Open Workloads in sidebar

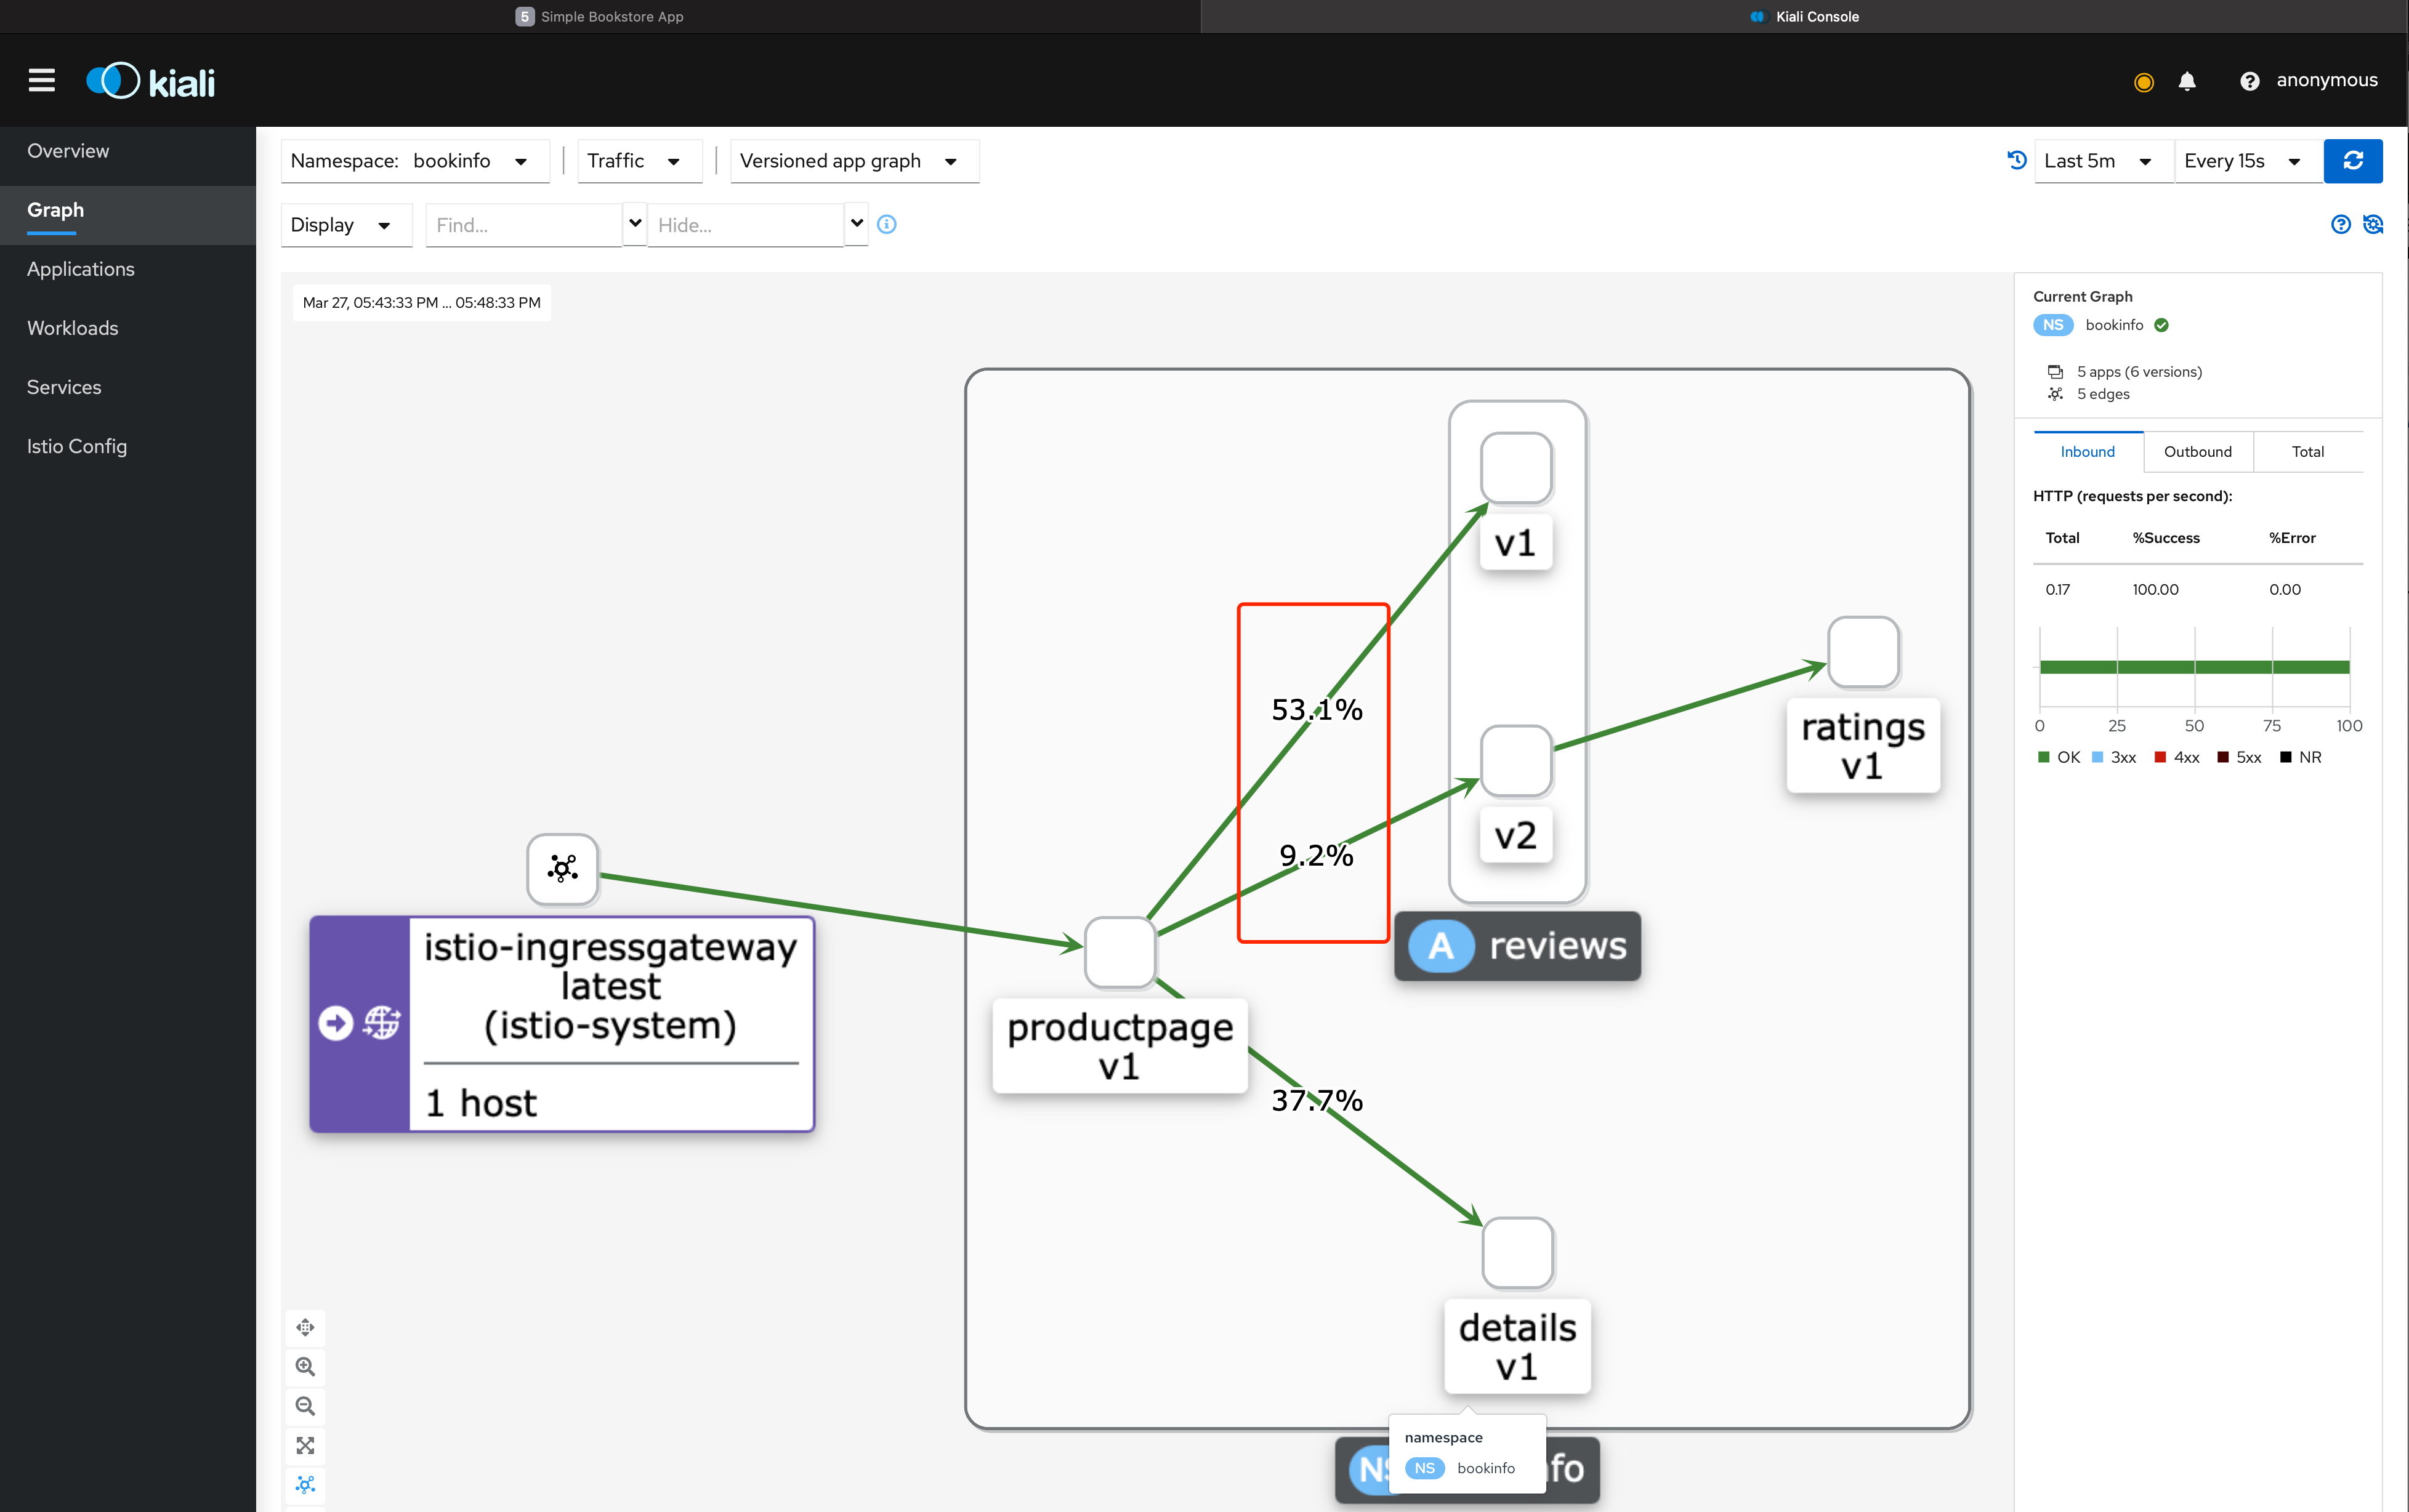128,328
